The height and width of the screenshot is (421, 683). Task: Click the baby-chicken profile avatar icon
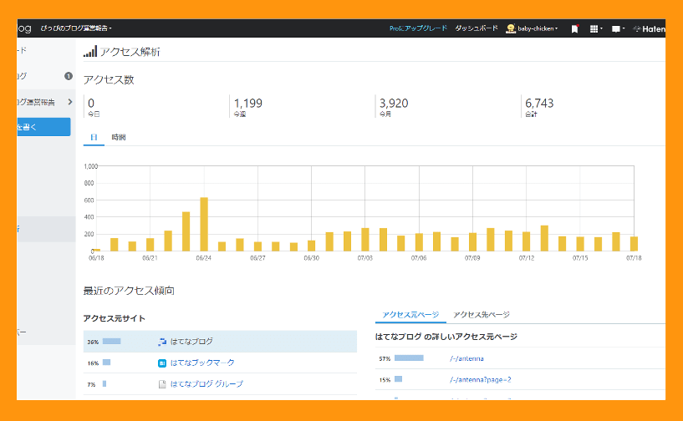pyautogui.click(x=511, y=28)
